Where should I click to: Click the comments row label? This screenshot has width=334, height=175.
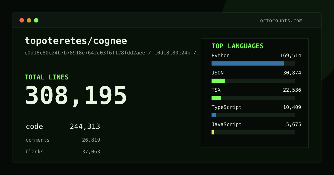click(38, 140)
